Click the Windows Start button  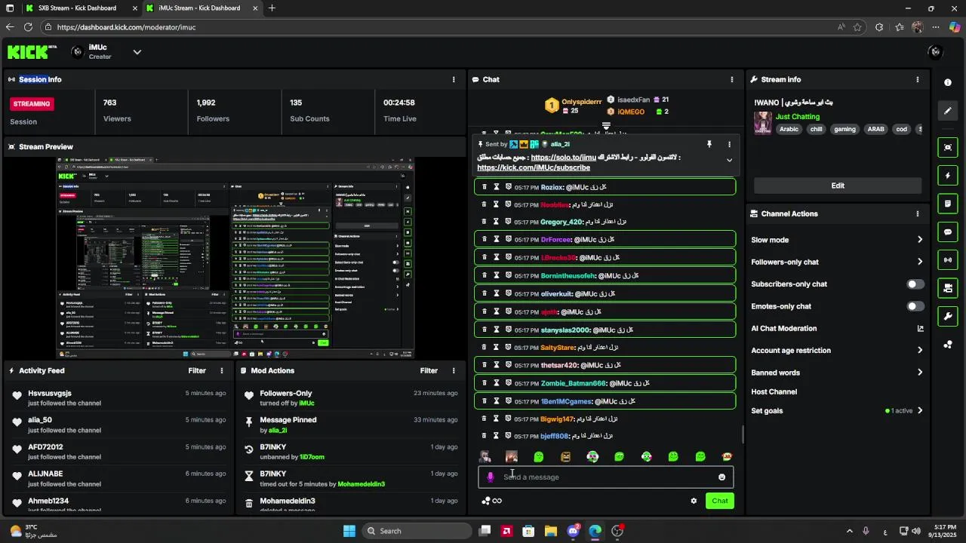pos(349,531)
